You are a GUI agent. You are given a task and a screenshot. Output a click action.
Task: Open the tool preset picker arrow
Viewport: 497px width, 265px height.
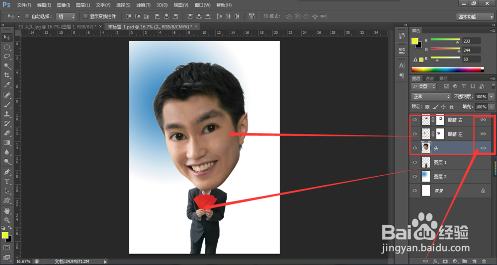(18, 16)
